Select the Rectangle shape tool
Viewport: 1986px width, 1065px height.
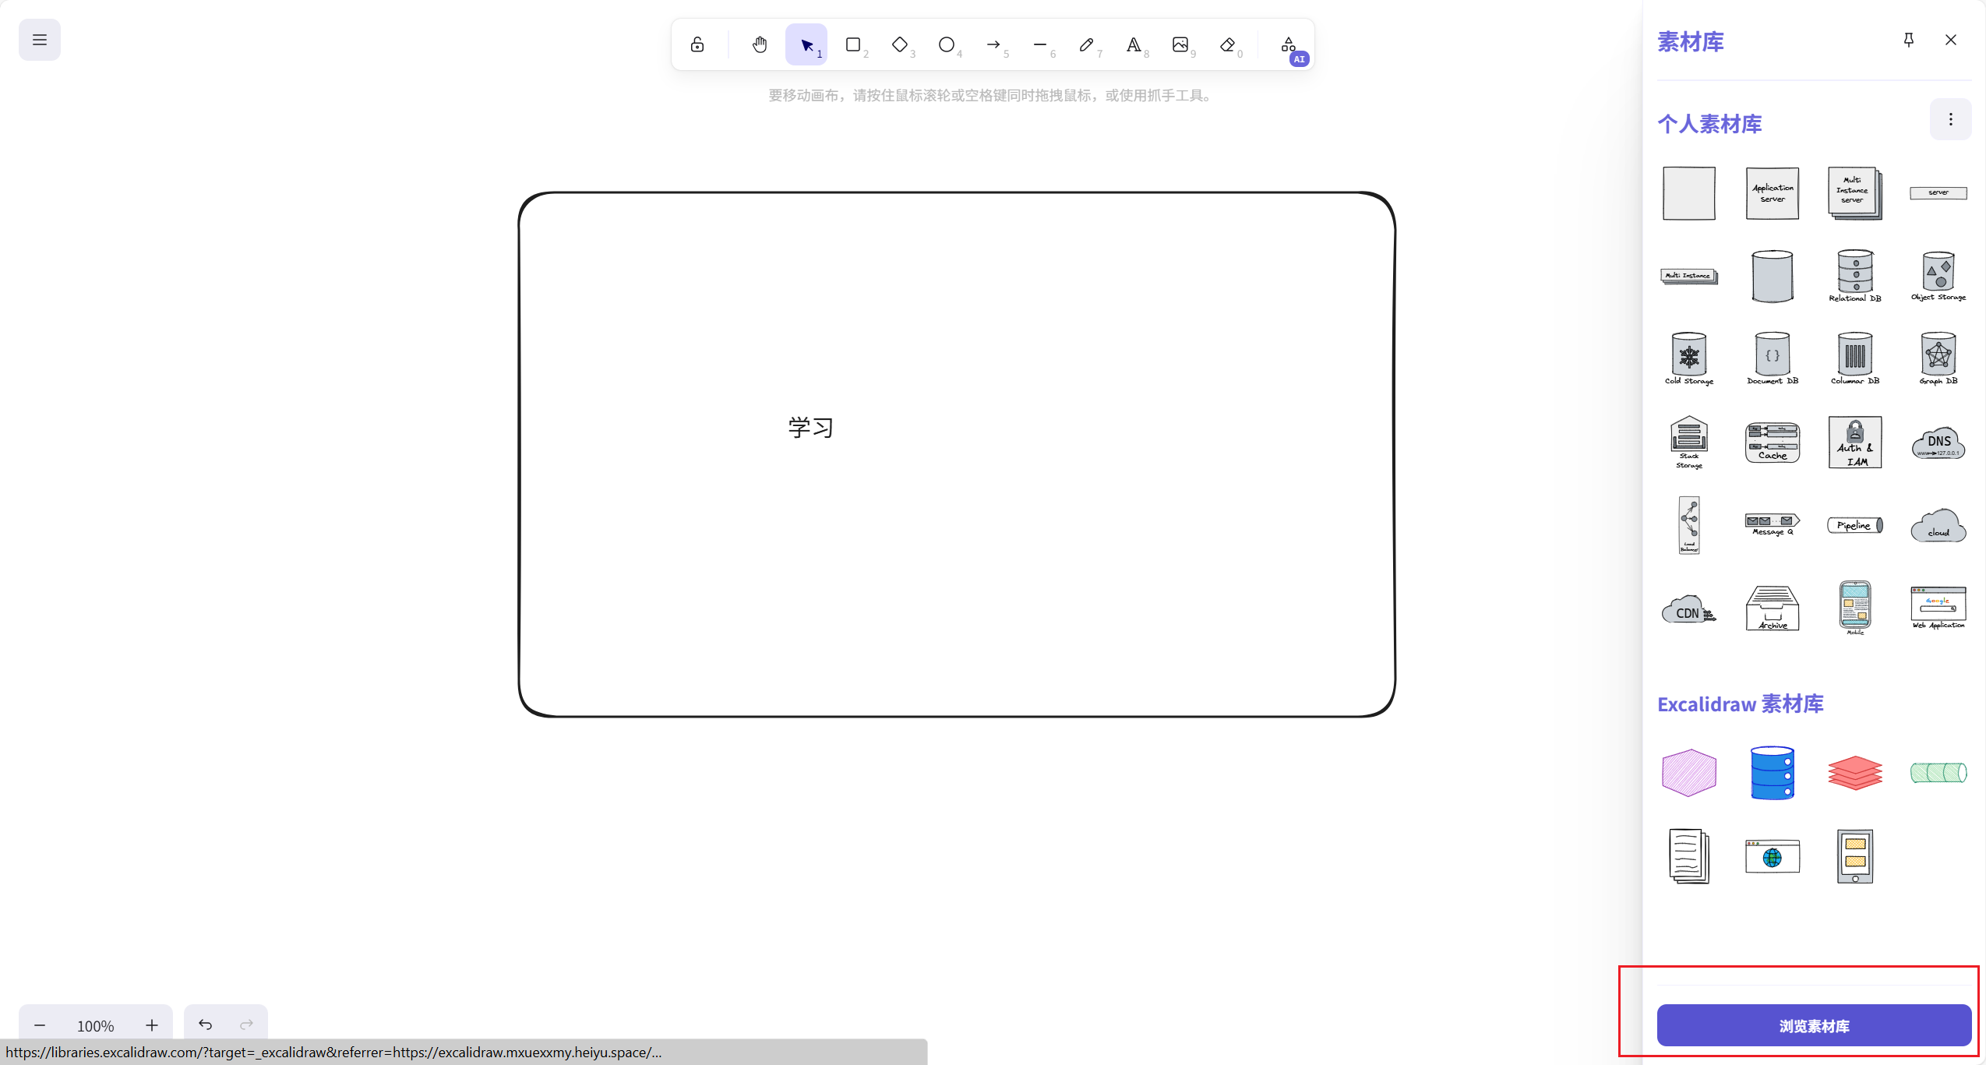[853, 44]
